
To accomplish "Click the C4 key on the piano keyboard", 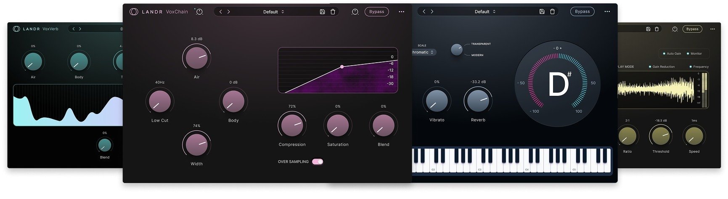I will [527, 168].
